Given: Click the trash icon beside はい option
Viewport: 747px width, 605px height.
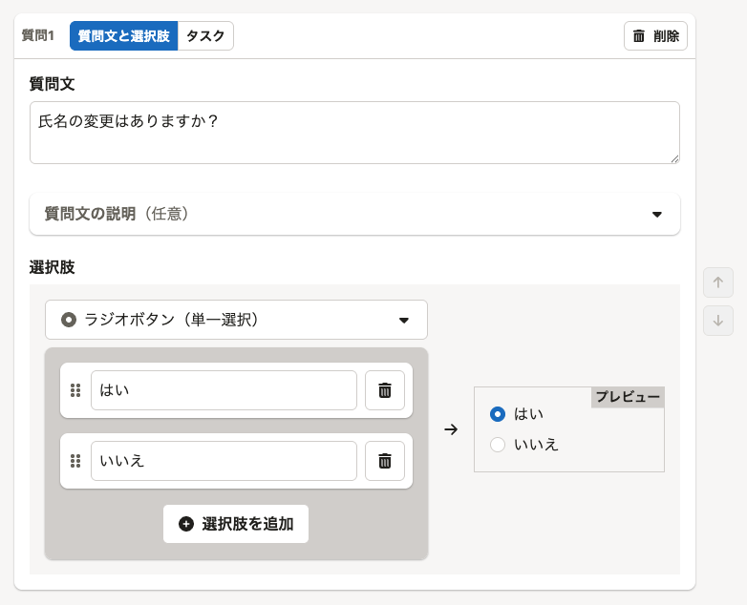Looking at the screenshot, I should [x=385, y=390].
